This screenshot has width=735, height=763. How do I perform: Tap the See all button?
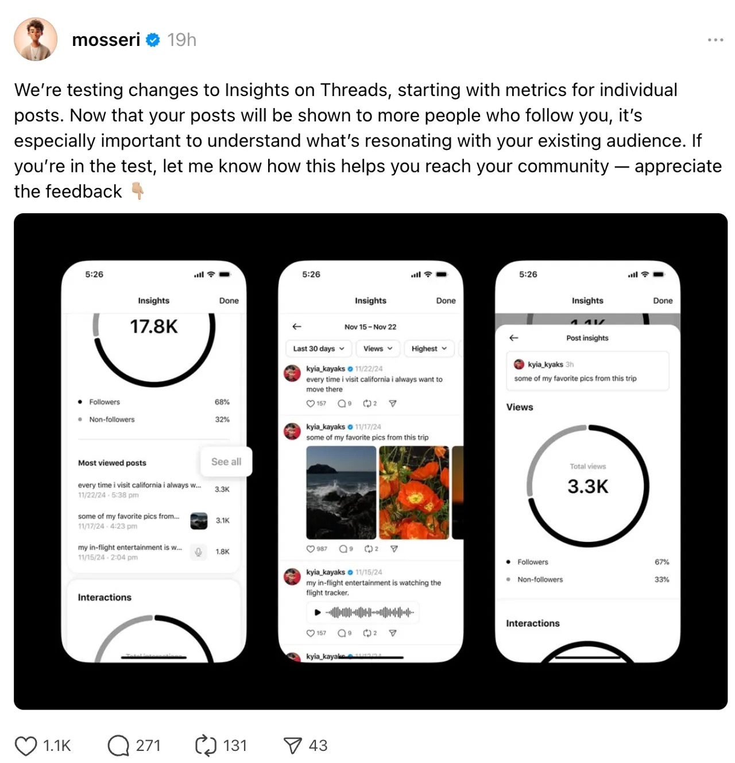226,461
